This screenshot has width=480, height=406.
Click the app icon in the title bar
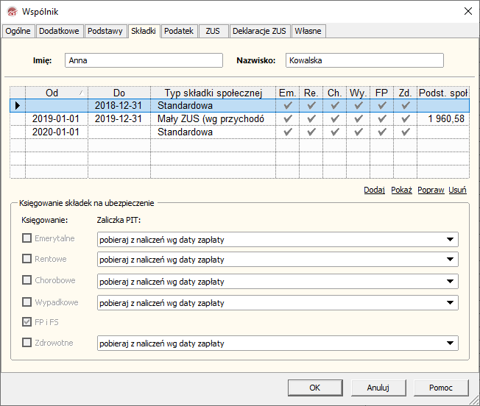tap(11, 11)
